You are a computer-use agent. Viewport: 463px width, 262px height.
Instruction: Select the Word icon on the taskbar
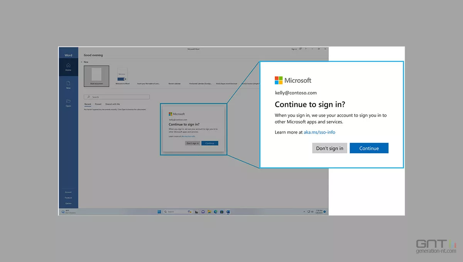(228, 212)
